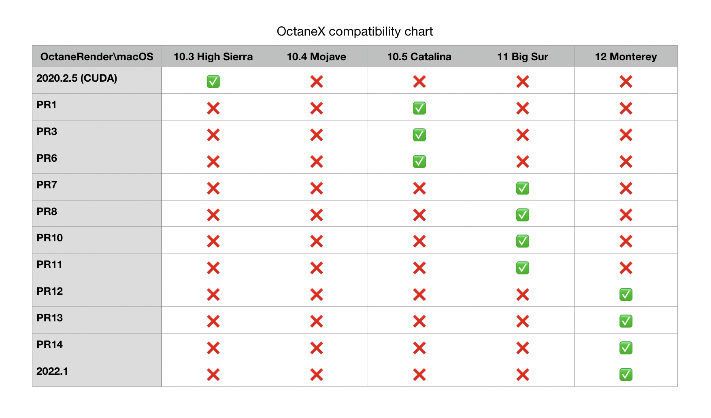Screen dimensions: 711x418
Task: Click the 10.3 High Sierra column header
Action: click(213, 57)
